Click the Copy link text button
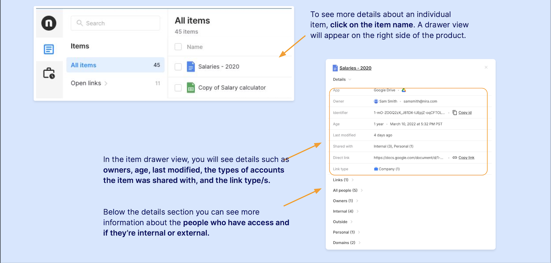This screenshot has width=551, height=263. [x=466, y=158]
